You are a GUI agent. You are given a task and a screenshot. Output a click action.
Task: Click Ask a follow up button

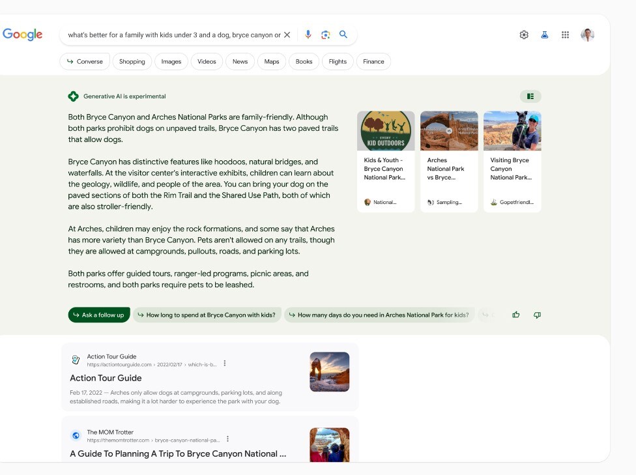click(x=99, y=315)
